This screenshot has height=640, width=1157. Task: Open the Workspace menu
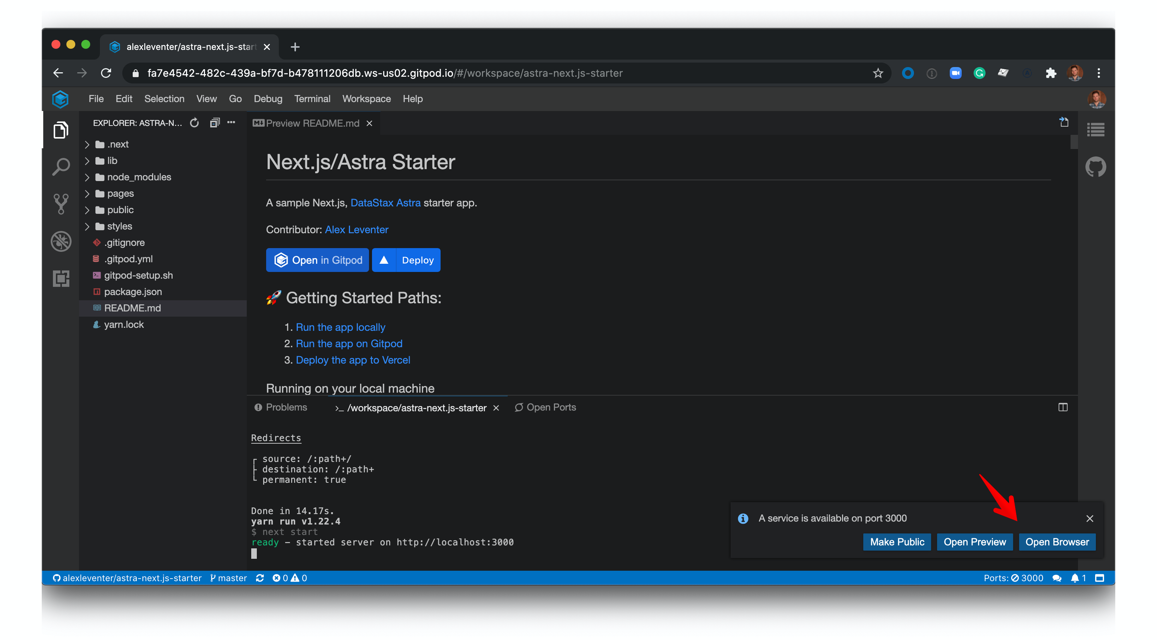pyautogui.click(x=366, y=99)
